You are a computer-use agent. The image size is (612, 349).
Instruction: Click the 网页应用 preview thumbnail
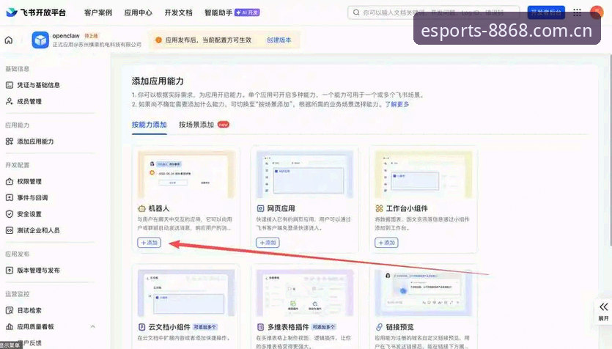[305, 174]
